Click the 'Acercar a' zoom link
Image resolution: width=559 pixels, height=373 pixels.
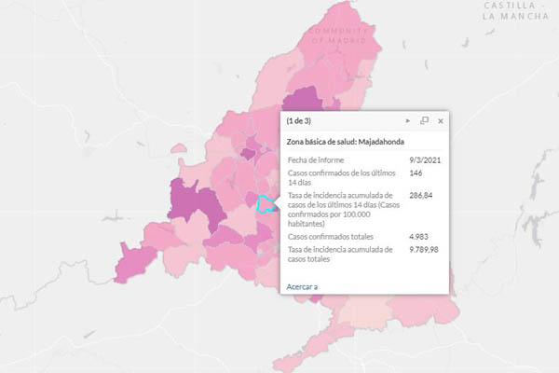point(302,286)
